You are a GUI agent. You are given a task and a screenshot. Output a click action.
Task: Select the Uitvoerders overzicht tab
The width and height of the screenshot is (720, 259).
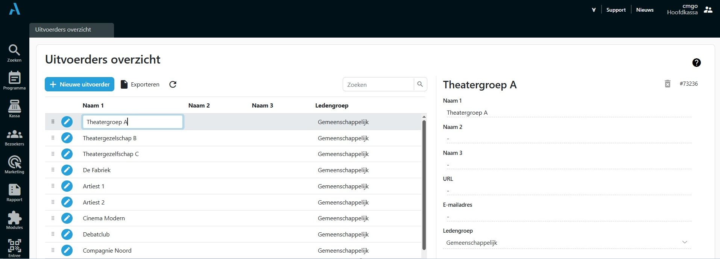pyautogui.click(x=63, y=30)
